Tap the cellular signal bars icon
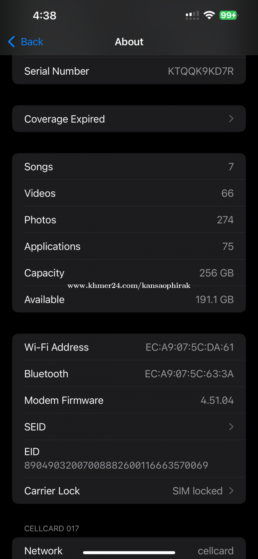Screen dimensions: 258x559 pyautogui.click(x=192, y=15)
